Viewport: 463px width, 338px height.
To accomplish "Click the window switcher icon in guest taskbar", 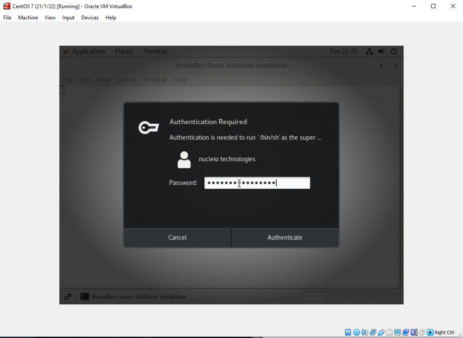I will (68, 297).
